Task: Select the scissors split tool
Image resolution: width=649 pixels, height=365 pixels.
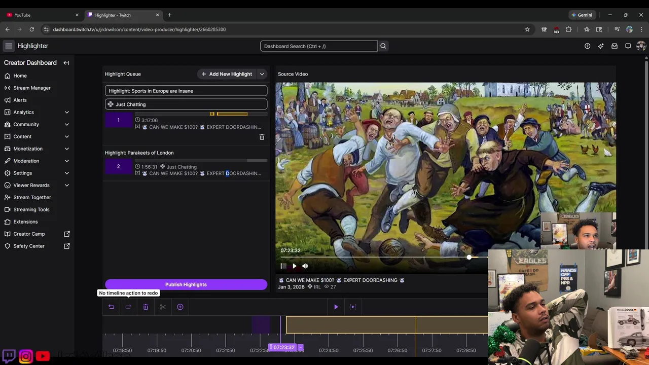Action: coord(163,307)
